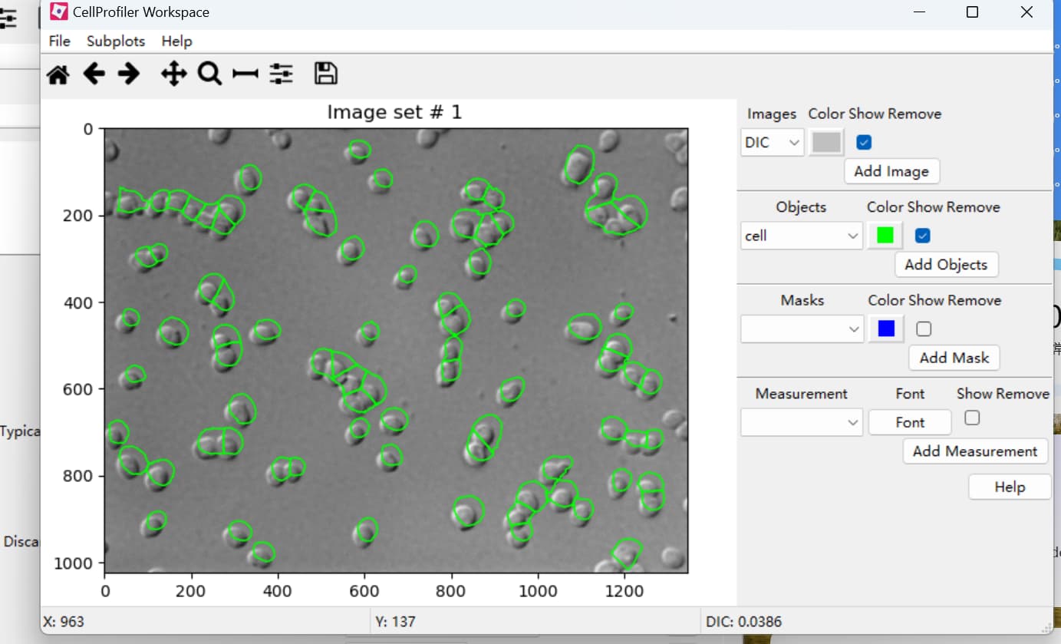Screen dimensions: 1061x644
Task: Open the Subplots menu
Action: click(x=115, y=41)
